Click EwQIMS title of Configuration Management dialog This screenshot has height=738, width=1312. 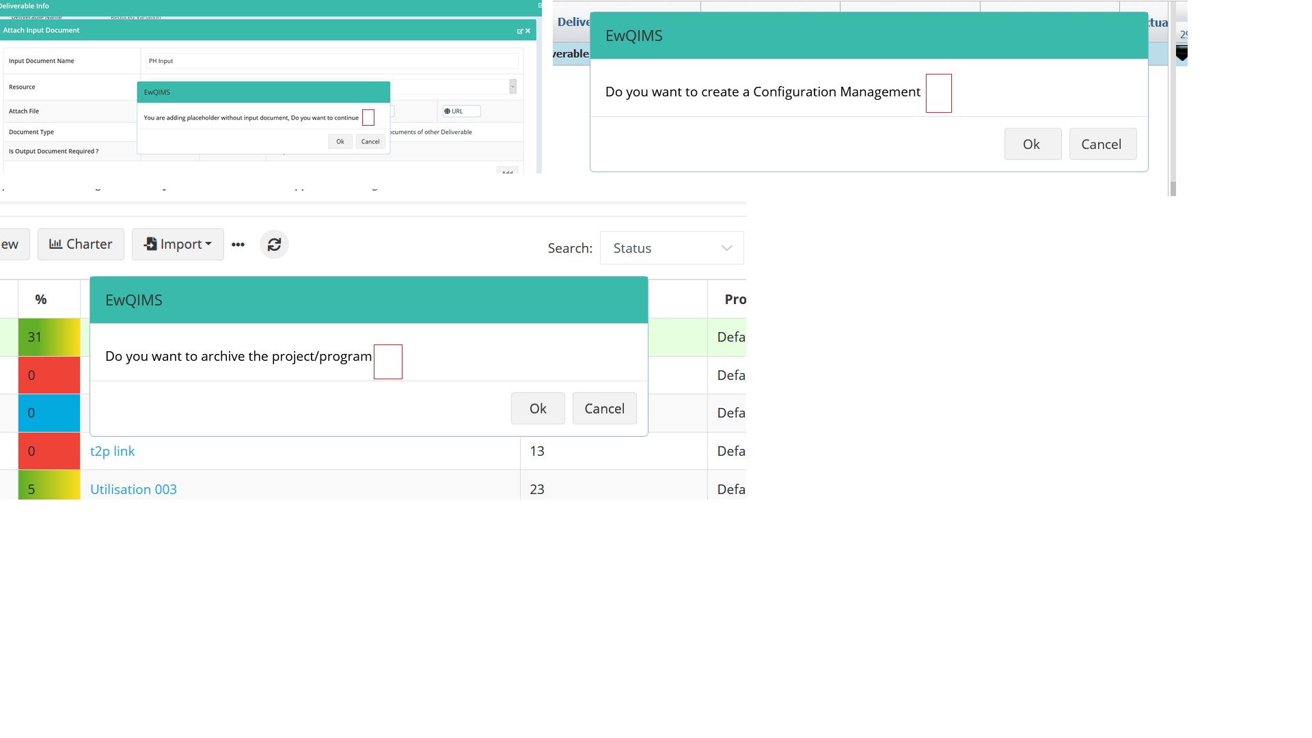pos(634,36)
